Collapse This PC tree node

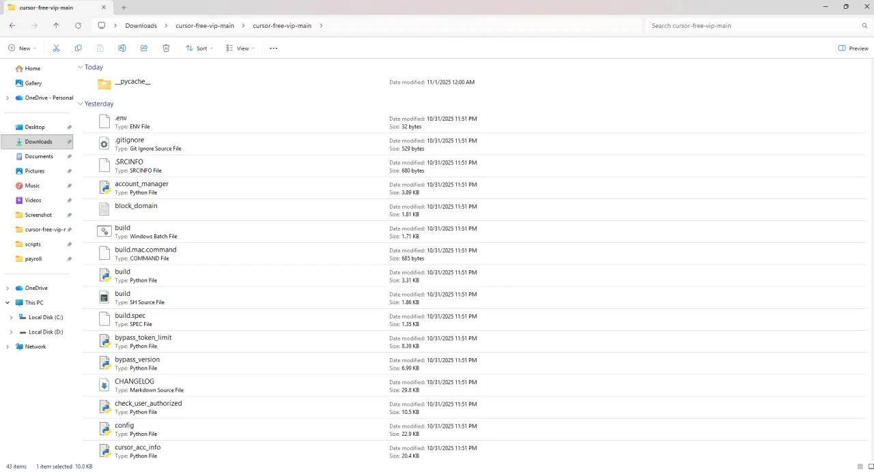[8, 303]
